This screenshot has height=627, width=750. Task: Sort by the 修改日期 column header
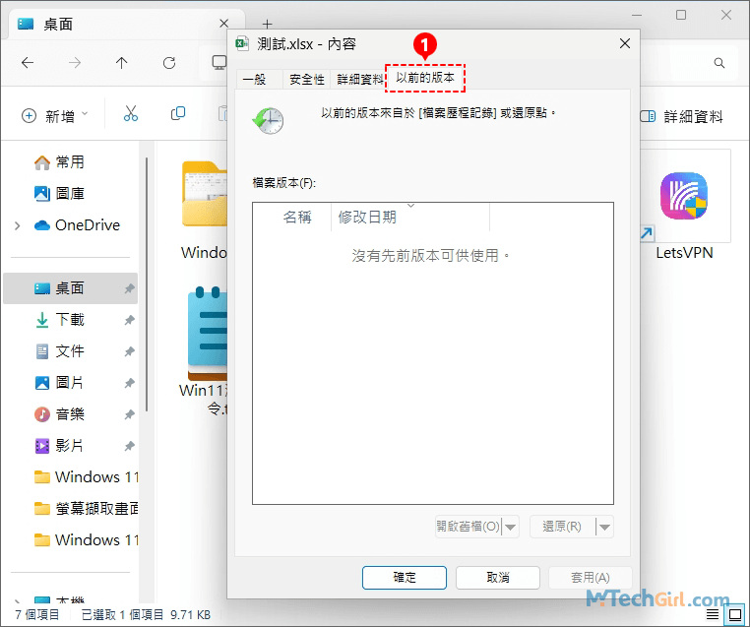368,217
